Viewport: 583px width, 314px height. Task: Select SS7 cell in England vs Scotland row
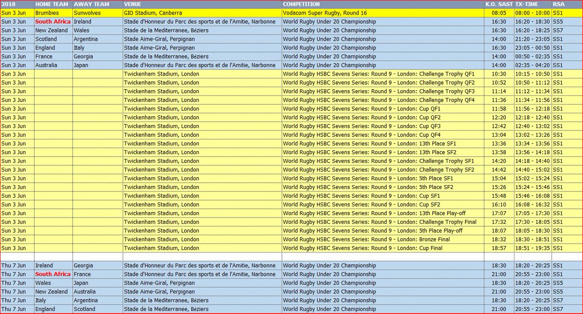[566, 310]
